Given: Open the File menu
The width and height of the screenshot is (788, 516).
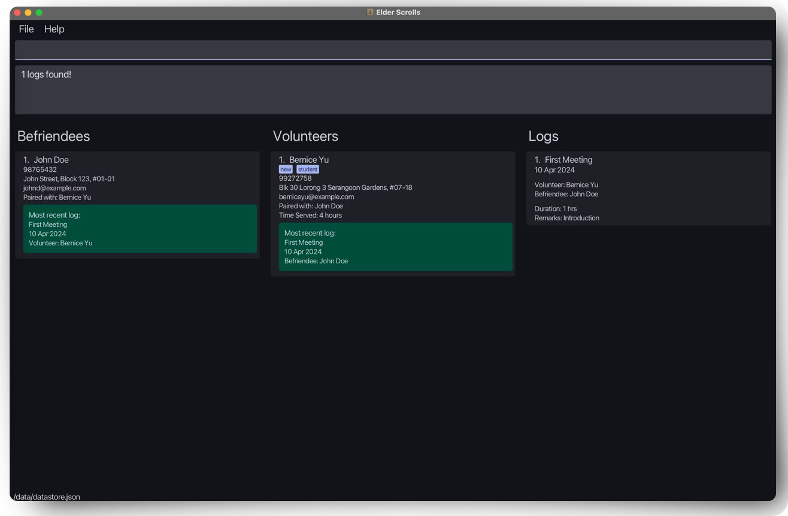Looking at the screenshot, I should 26,29.
